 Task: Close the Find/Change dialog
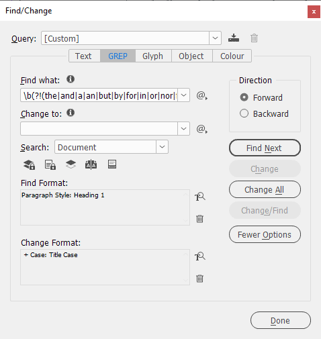pyautogui.click(x=314, y=11)
